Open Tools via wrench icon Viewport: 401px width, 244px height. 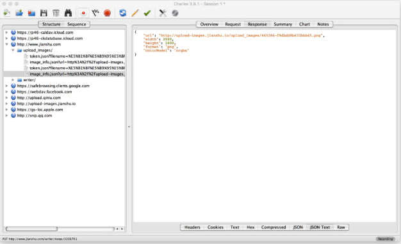tap(163, 13)
